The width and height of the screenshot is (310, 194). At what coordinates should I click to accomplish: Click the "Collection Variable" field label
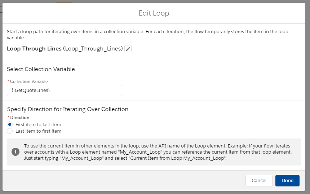point(29,81)
